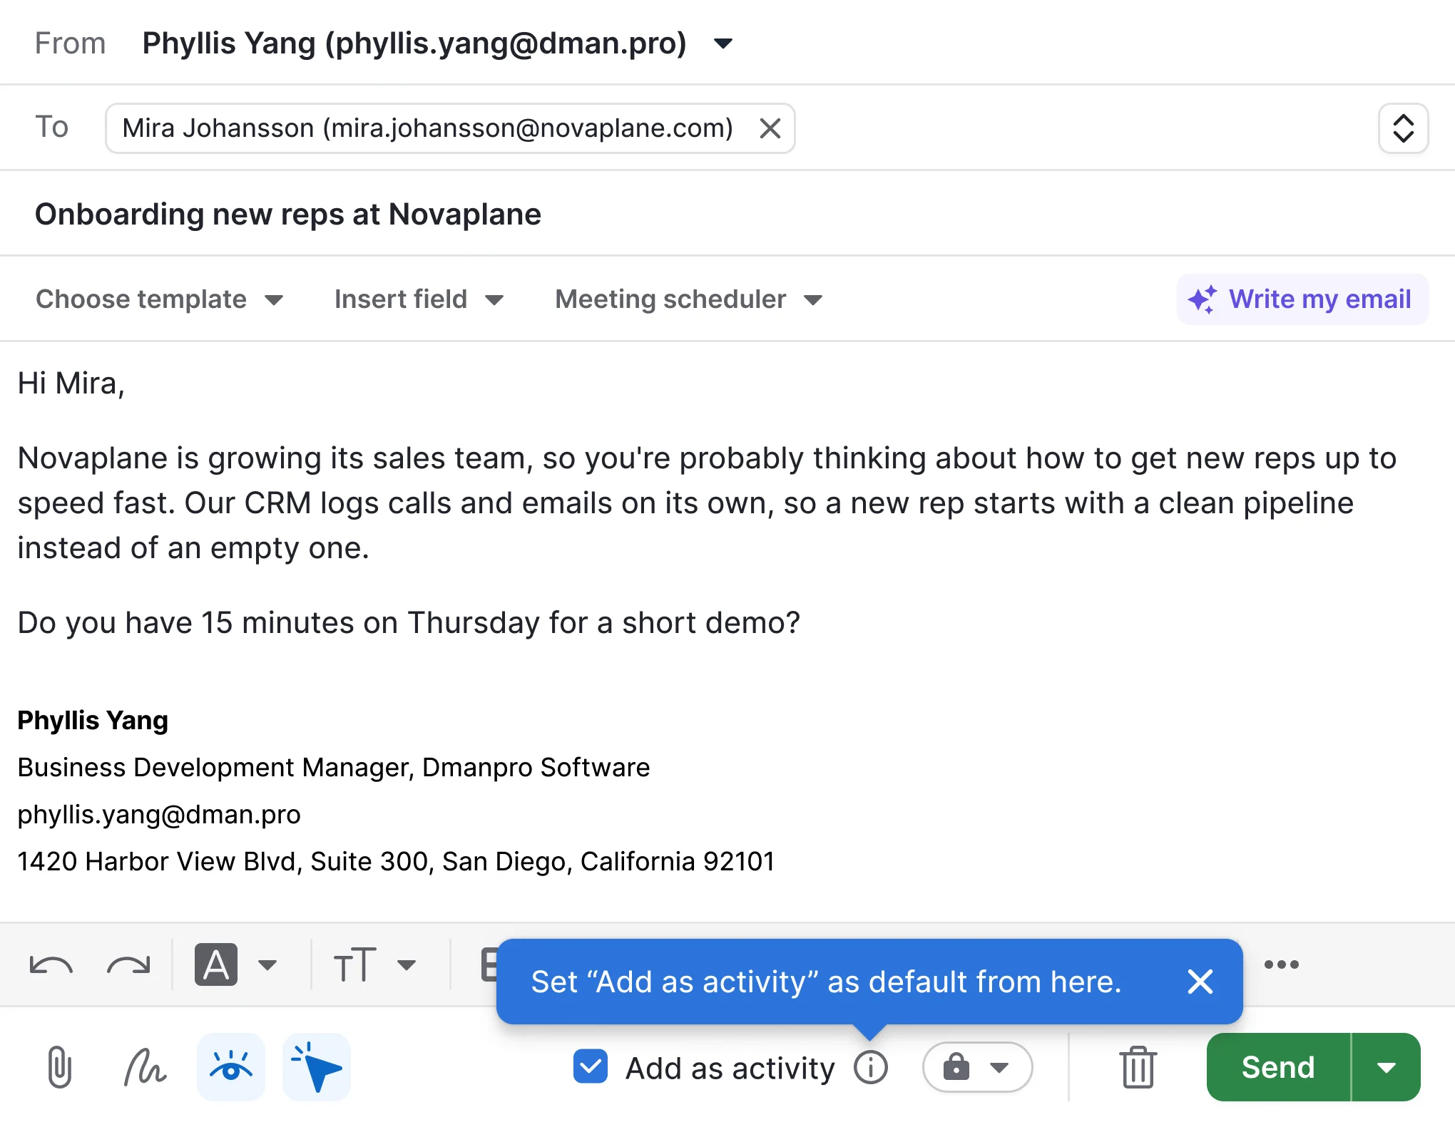Image resolution: width=1455 pixels, height=1127 pixels.
Task: Click the Business Development Manager title line
Action: coord(334,767)
